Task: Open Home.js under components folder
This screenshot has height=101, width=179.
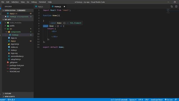Action: 18,35
